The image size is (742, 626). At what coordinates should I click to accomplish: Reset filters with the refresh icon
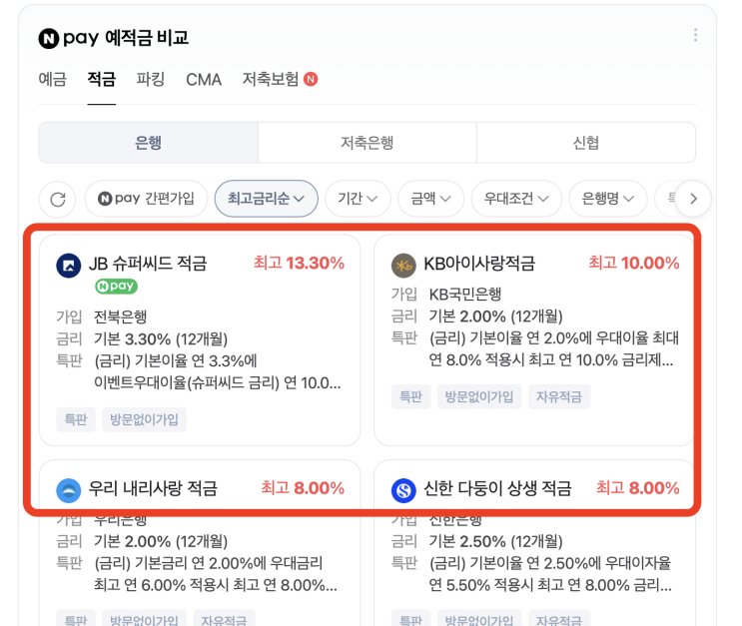tap(57, 200)
